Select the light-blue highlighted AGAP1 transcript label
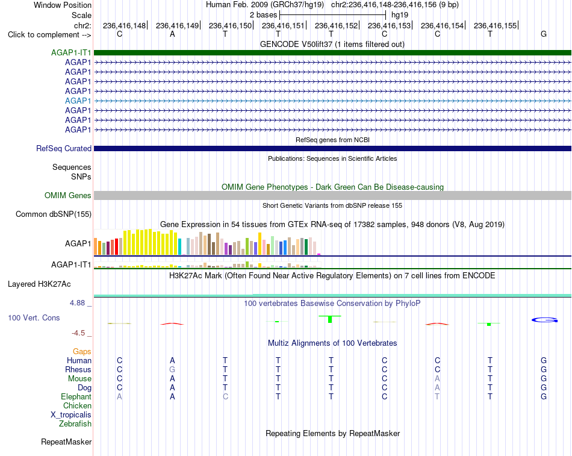The width and height of the screenshot is (572, 456). (x=78, y=101)
